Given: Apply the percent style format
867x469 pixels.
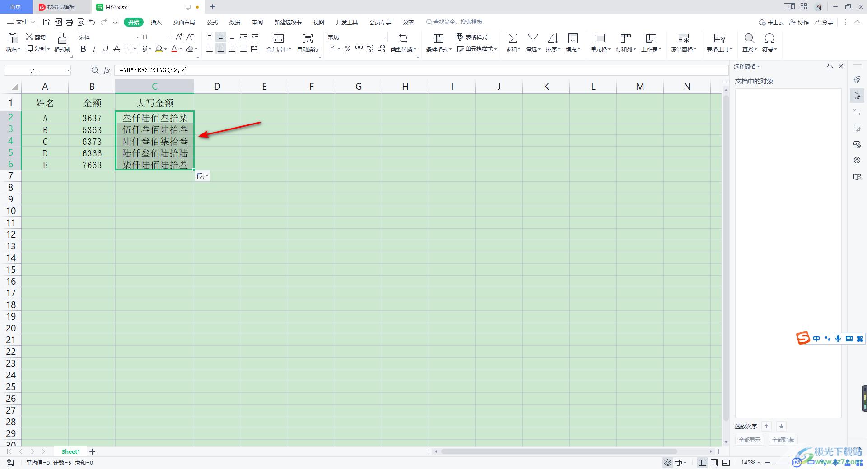Looking at the screenshot, I should (x=348, y=49).
